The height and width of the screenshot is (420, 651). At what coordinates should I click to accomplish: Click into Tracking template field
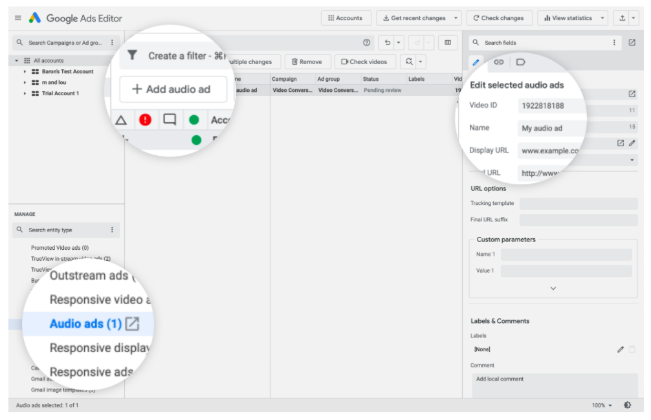click(x=579, y=203)
